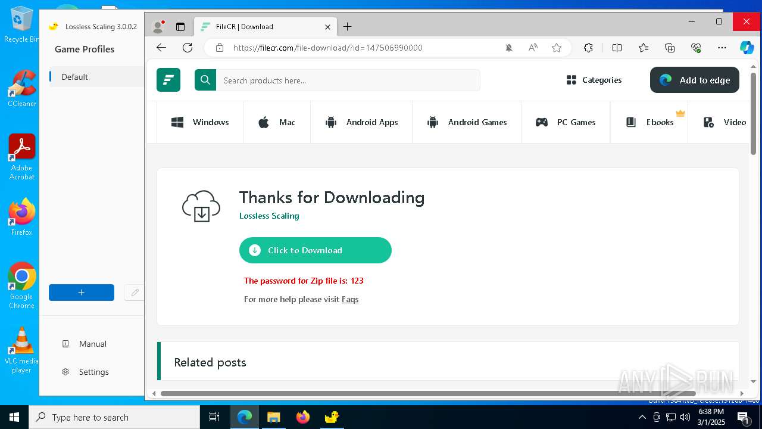Open the Mac category
The height and width of the screenshot is (429, 762).
277,122
